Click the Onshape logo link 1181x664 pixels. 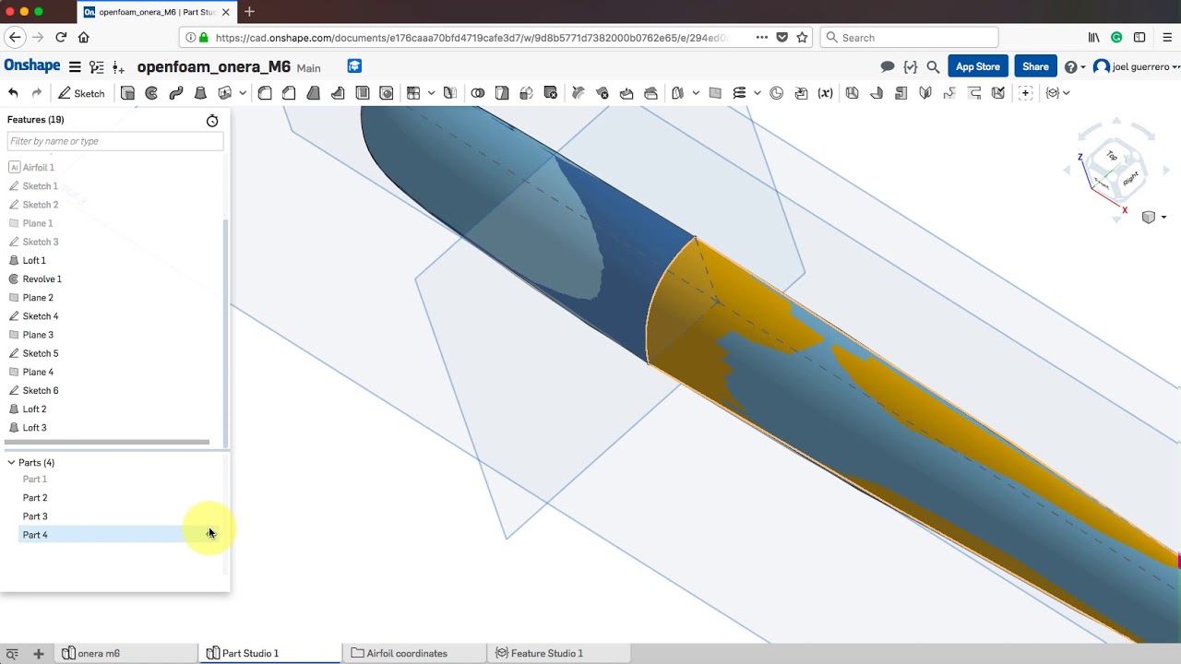32,66
